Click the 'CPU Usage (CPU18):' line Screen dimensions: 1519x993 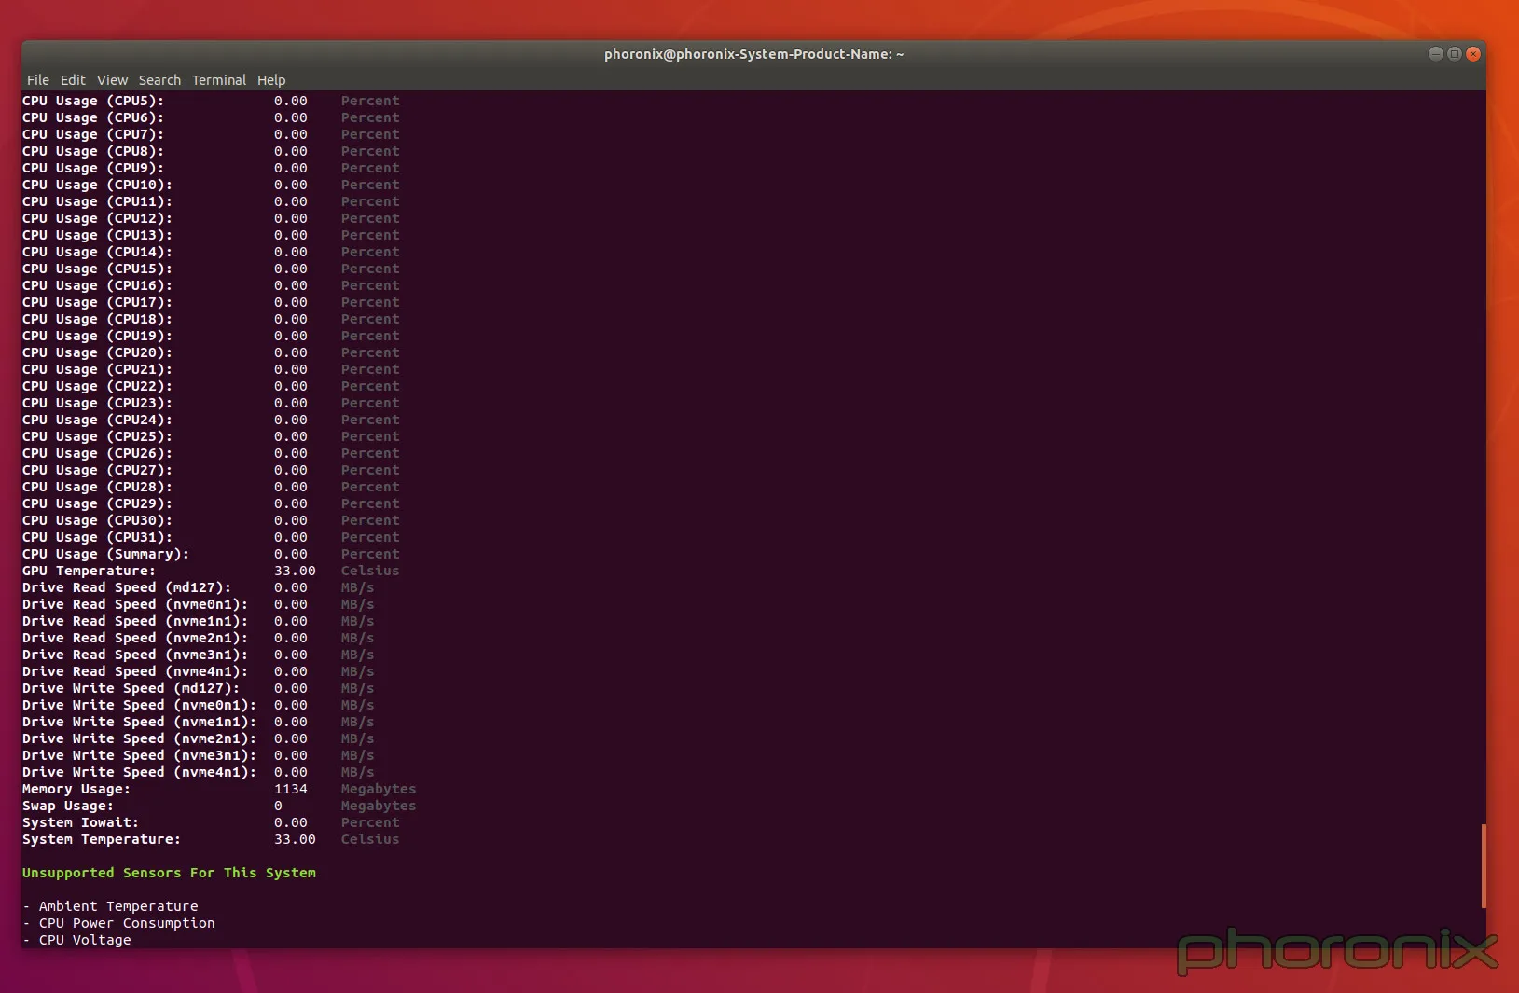[211, 319]
